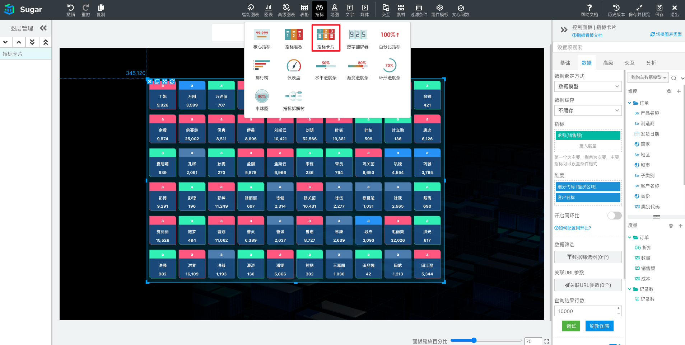Open the 指标看板文档 link
The height and width of the screenshot is (345, 685).
click(587, 36)
